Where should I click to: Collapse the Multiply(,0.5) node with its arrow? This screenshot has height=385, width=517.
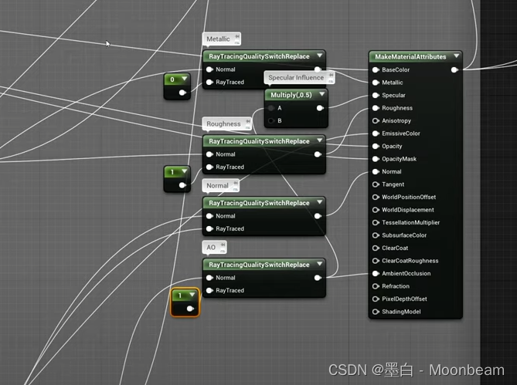322,94
